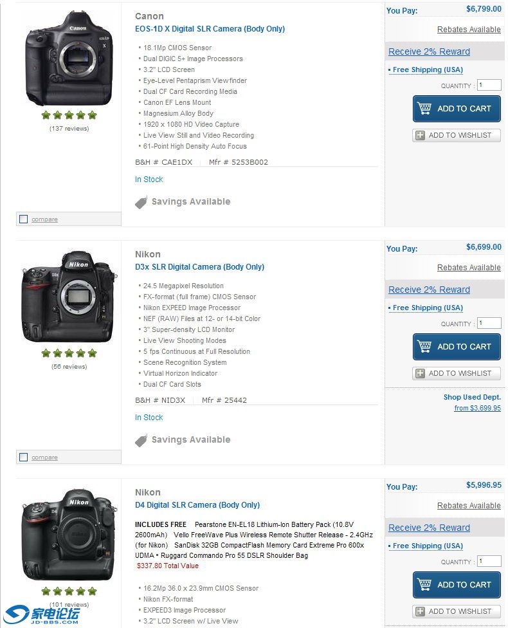Click the quantity field for the Nikon D3x
The height and width of the screenshot is (628, 508).
coord(489,322)
